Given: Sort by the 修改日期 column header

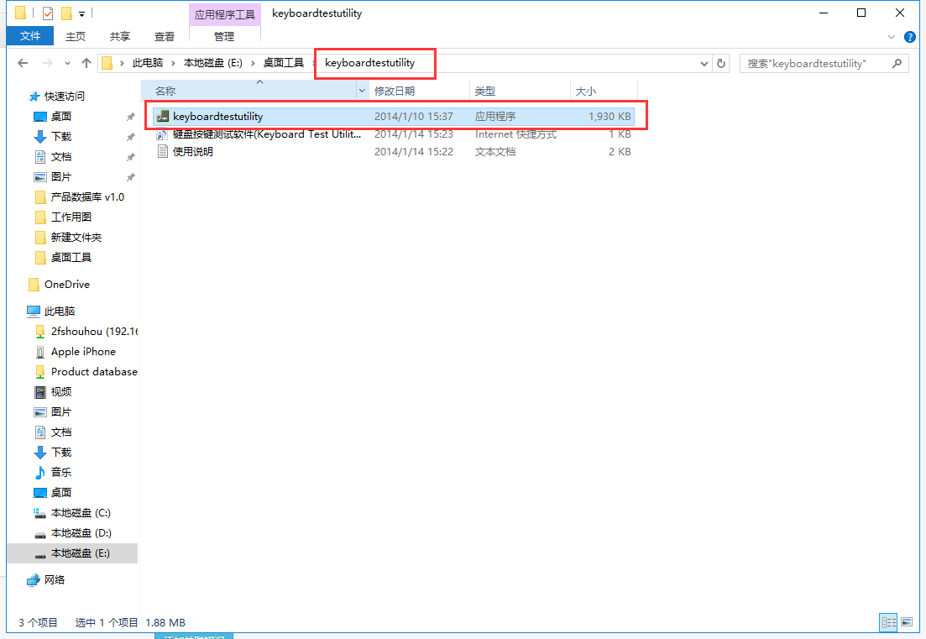Looking at the screenshot, I should (419, 91).
